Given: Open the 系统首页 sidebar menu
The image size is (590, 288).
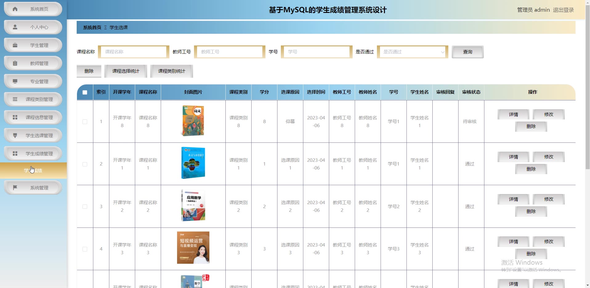Looking at the screenshot, I should click(33, 9).
